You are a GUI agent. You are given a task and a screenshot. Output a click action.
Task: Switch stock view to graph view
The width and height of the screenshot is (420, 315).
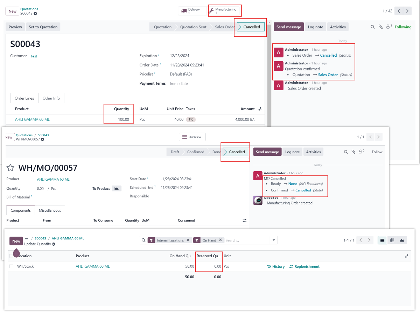tap(402, 240)
